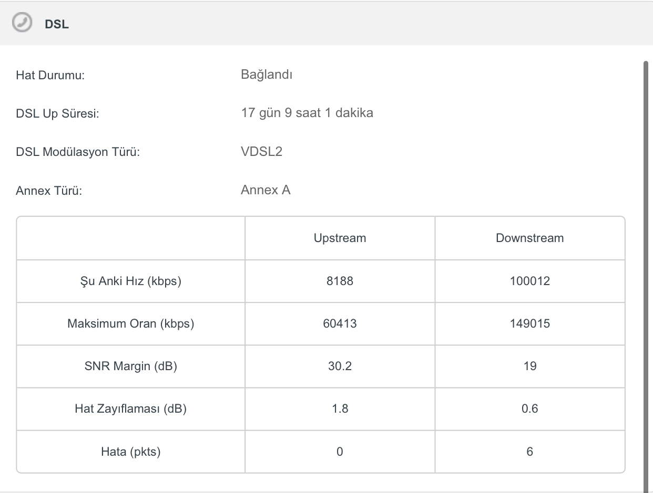This screenshot has width=653, height=493.
Task: Click the downstream SNR margin value 19
Action: coord(530,366)
